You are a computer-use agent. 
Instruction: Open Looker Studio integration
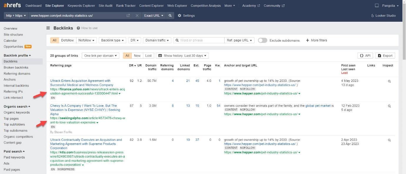(383, 16)
